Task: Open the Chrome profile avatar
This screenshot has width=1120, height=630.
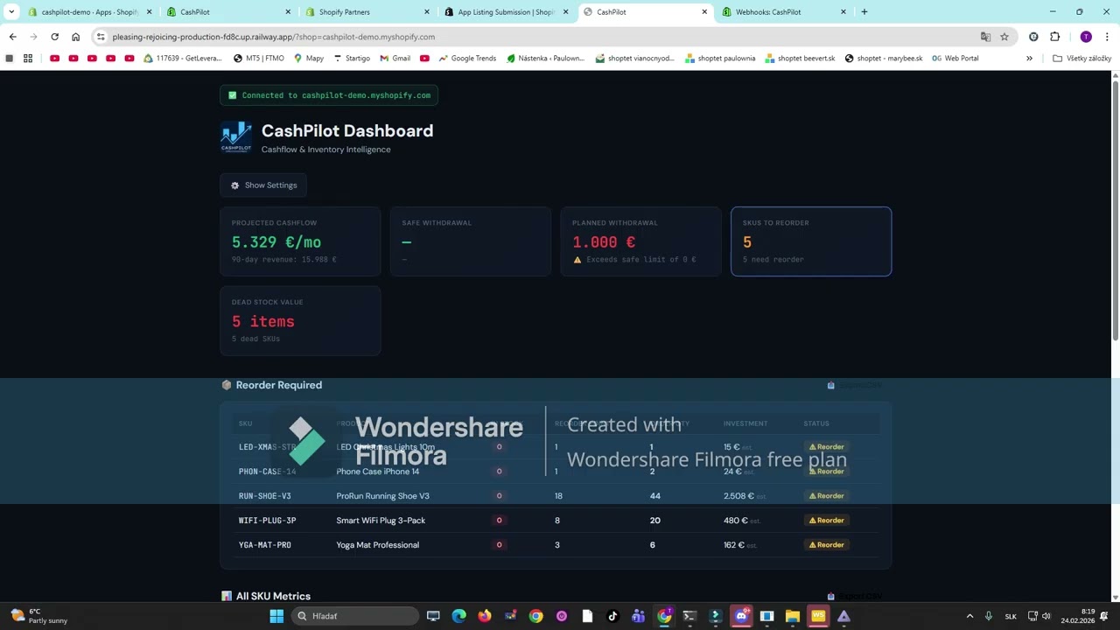Action: tap(1086, 37)
